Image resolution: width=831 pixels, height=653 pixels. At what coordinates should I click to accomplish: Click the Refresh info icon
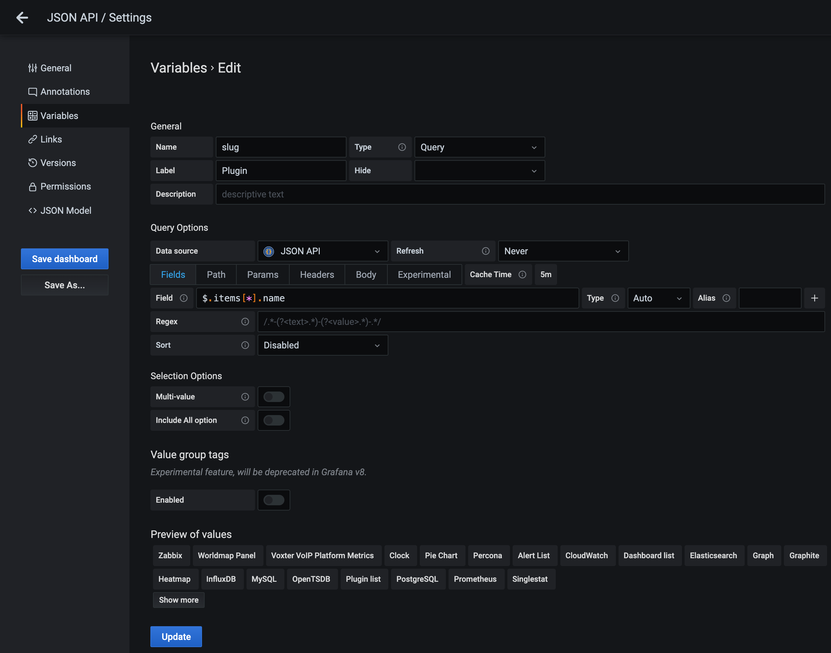485,251
